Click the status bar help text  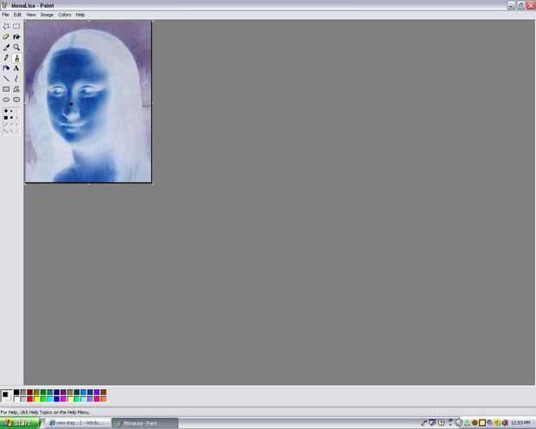tap(45, 413)
